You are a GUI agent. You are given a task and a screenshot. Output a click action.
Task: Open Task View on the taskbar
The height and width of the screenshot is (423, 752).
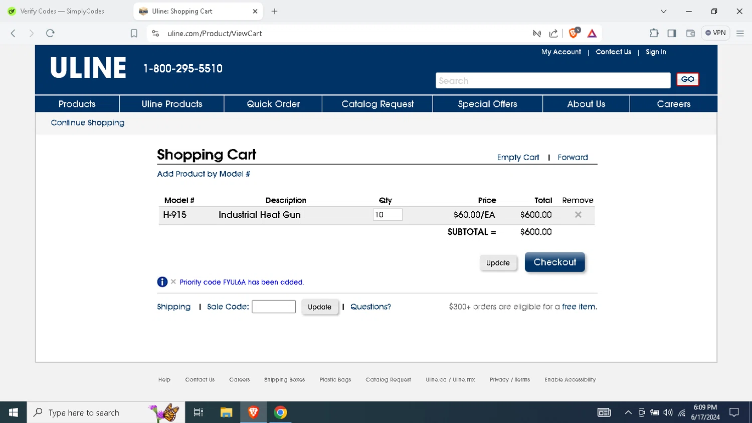(199, 412)
